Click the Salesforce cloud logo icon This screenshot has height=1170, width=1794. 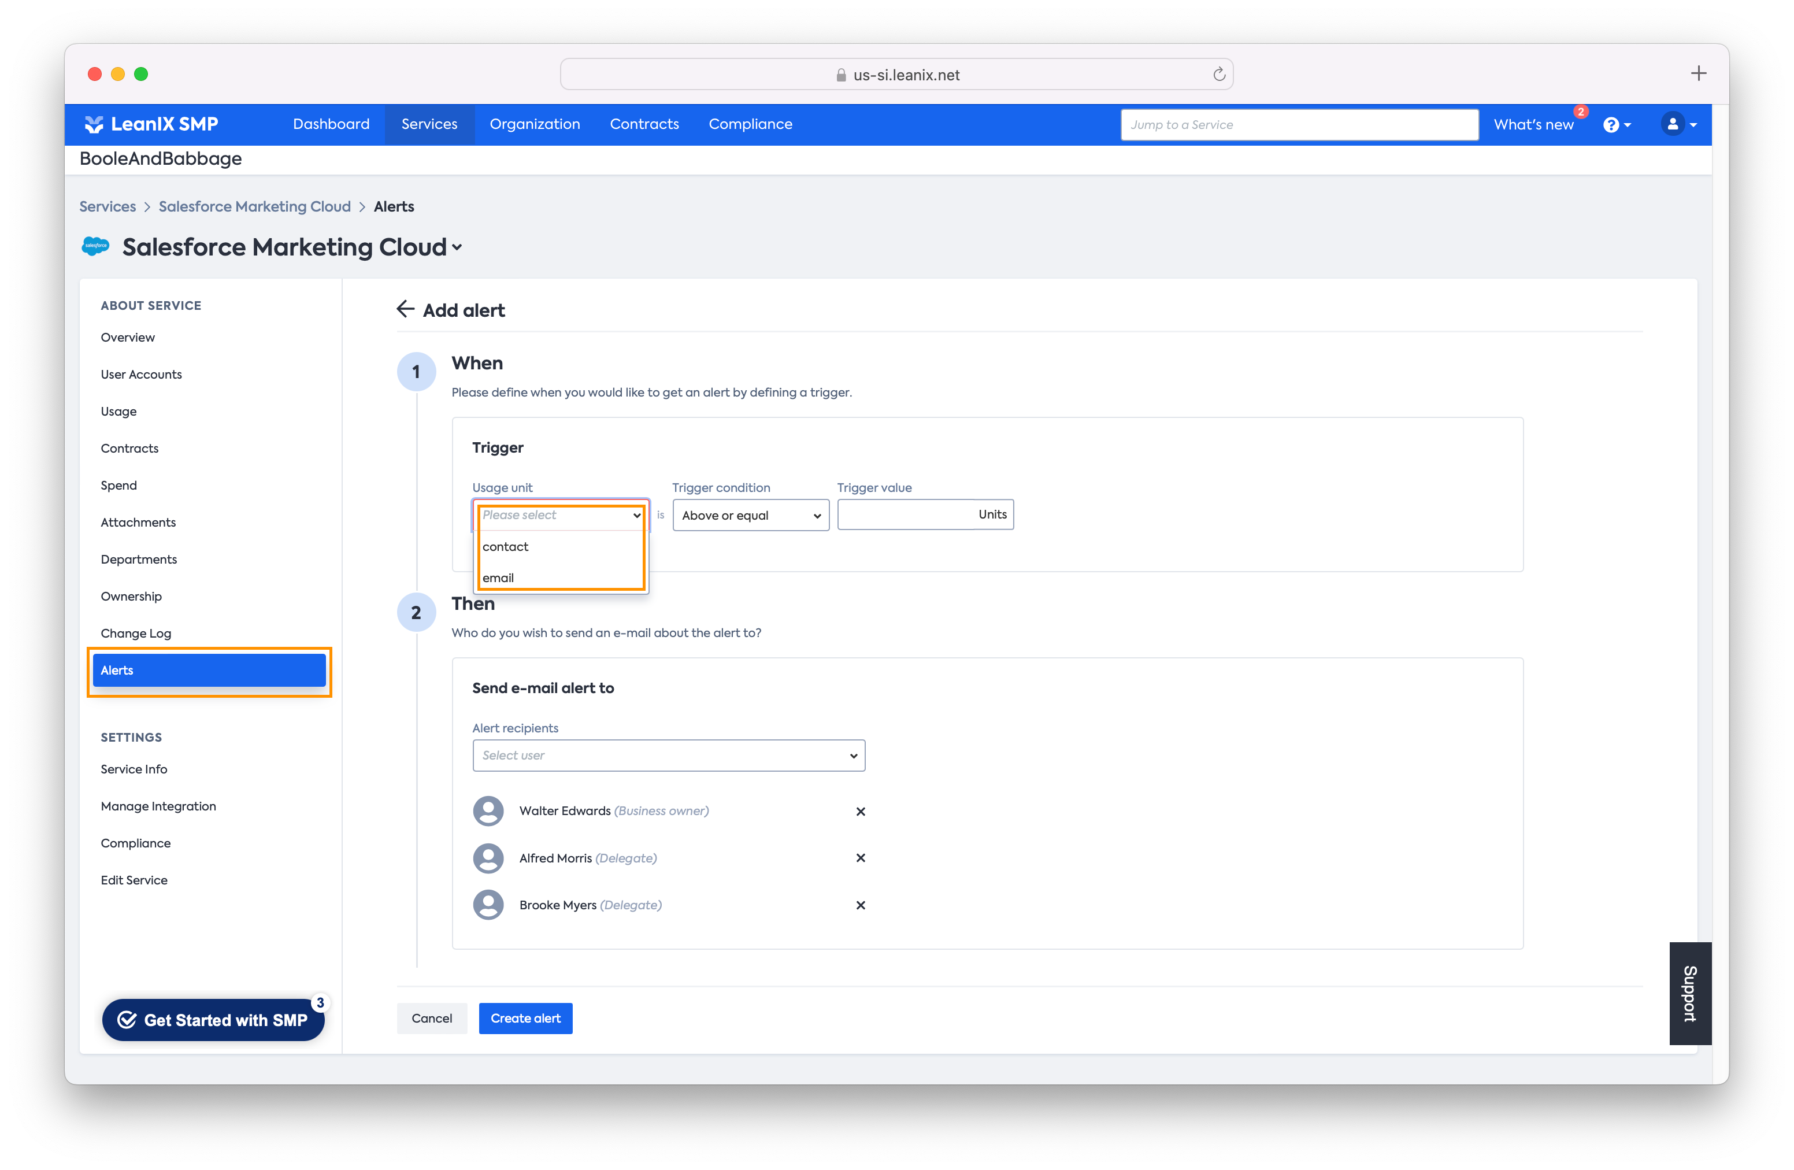tap(96, 246)
